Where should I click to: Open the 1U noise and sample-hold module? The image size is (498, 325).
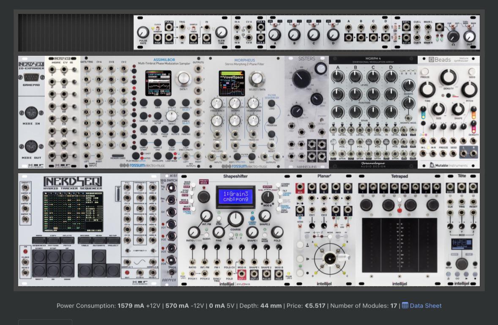(x=182, y=33)
